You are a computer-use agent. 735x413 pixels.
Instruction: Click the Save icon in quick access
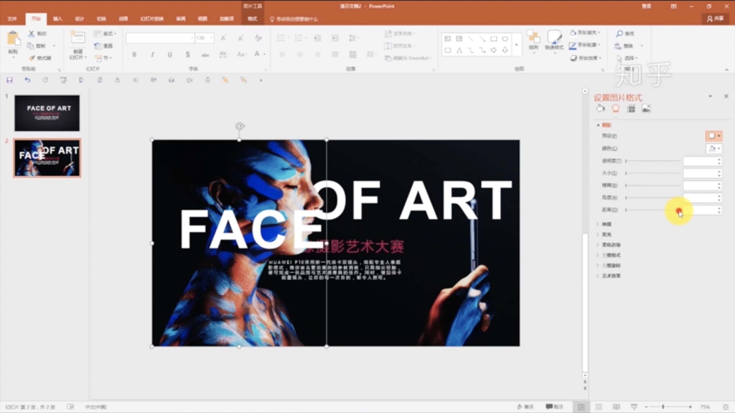(x=9, y=80)
